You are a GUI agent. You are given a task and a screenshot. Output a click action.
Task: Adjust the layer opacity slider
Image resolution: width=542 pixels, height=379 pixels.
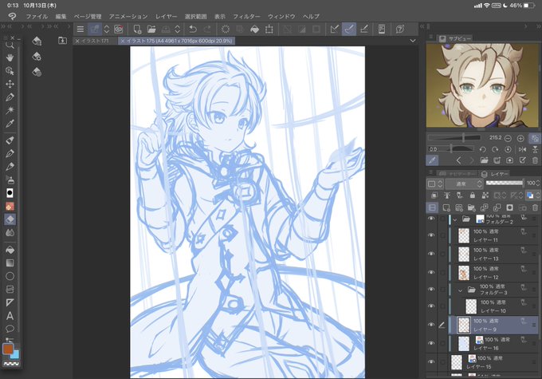pos(505,183)
